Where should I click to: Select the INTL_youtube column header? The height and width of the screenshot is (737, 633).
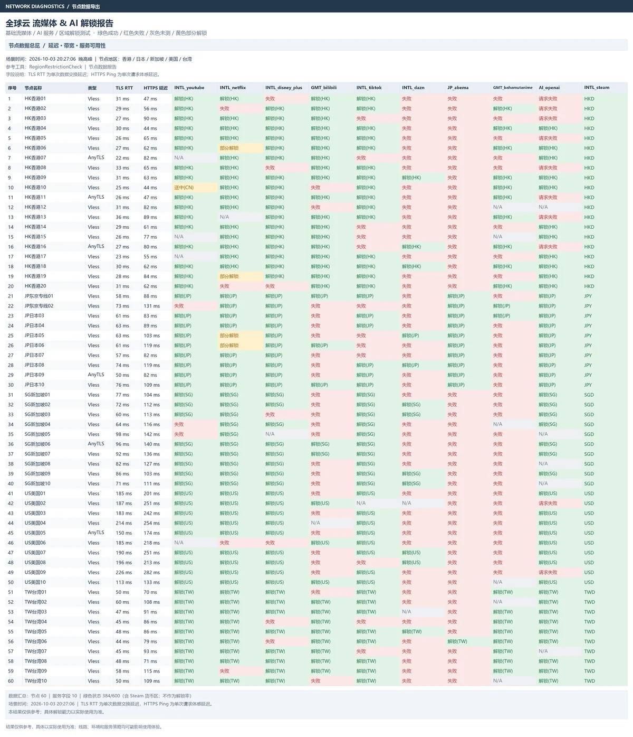click(x=189, y=88)
